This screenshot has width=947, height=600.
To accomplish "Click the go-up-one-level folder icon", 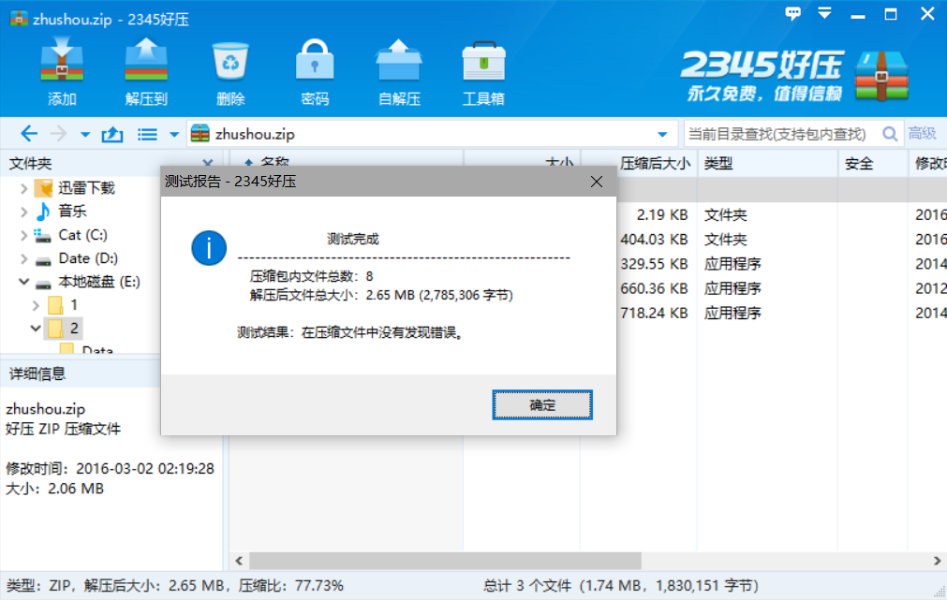I will (112, 134).
